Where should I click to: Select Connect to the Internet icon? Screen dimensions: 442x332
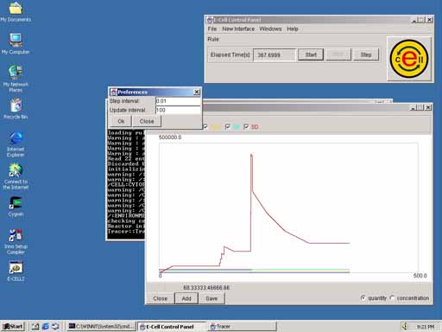pos(16,176)
